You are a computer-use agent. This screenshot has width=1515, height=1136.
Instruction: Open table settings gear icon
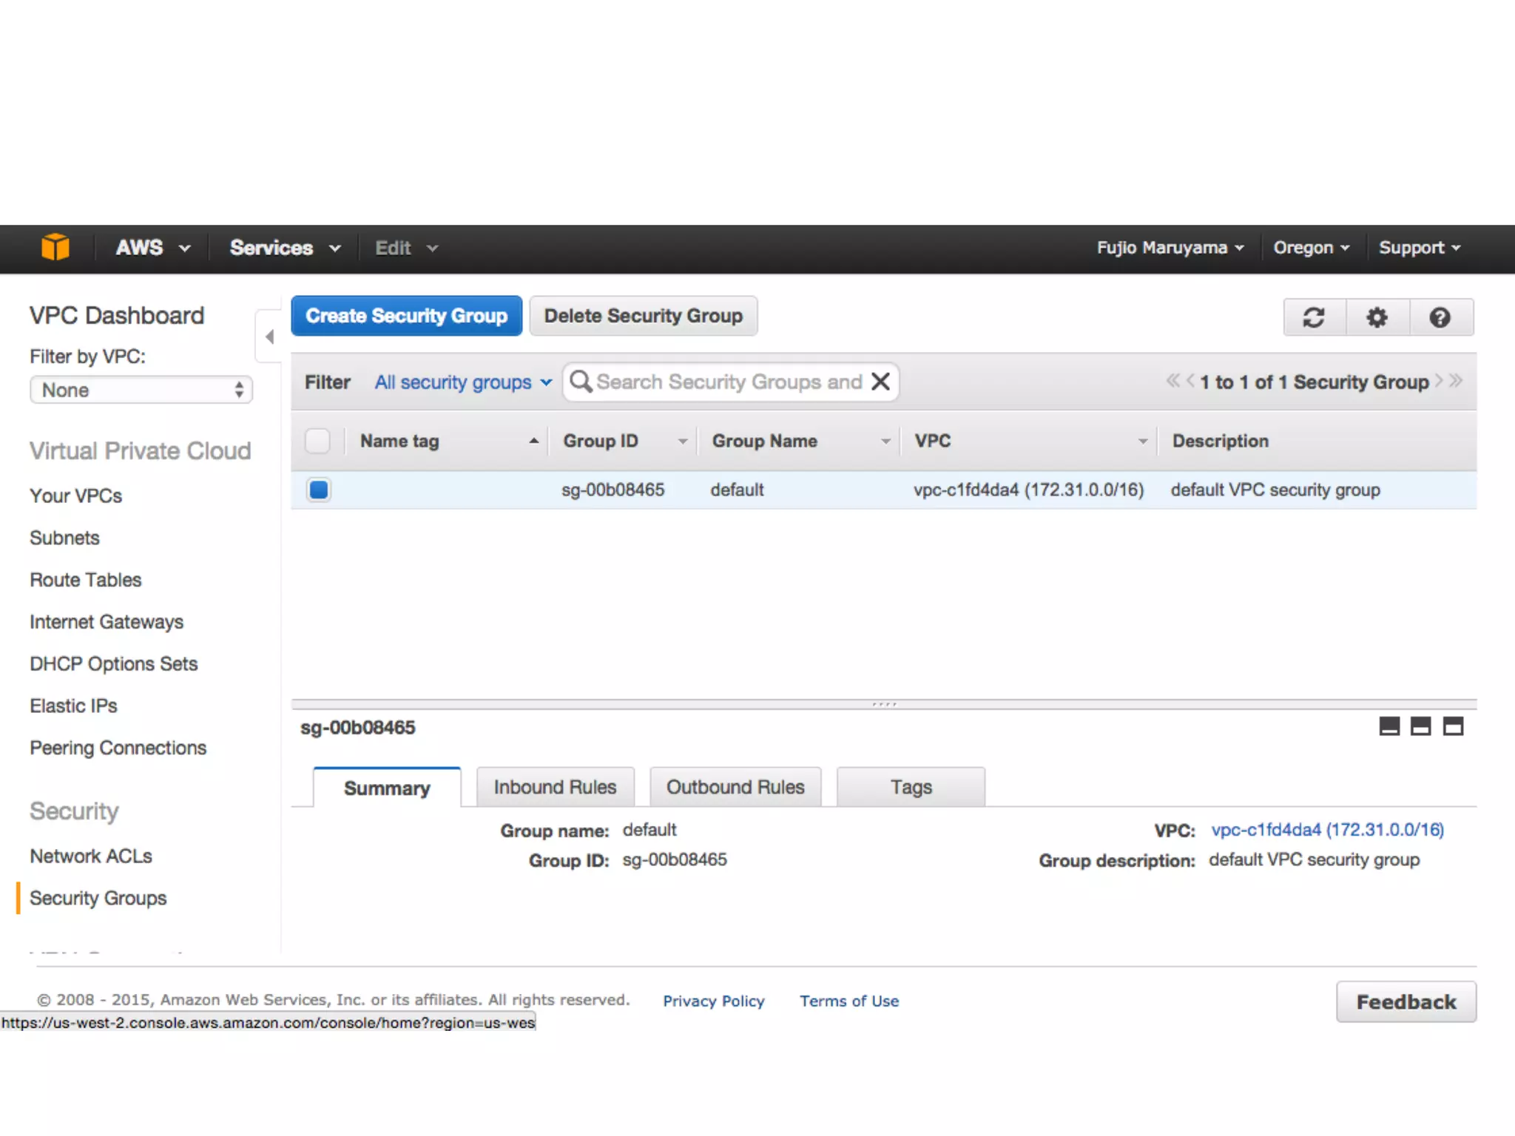point(1377,318)
